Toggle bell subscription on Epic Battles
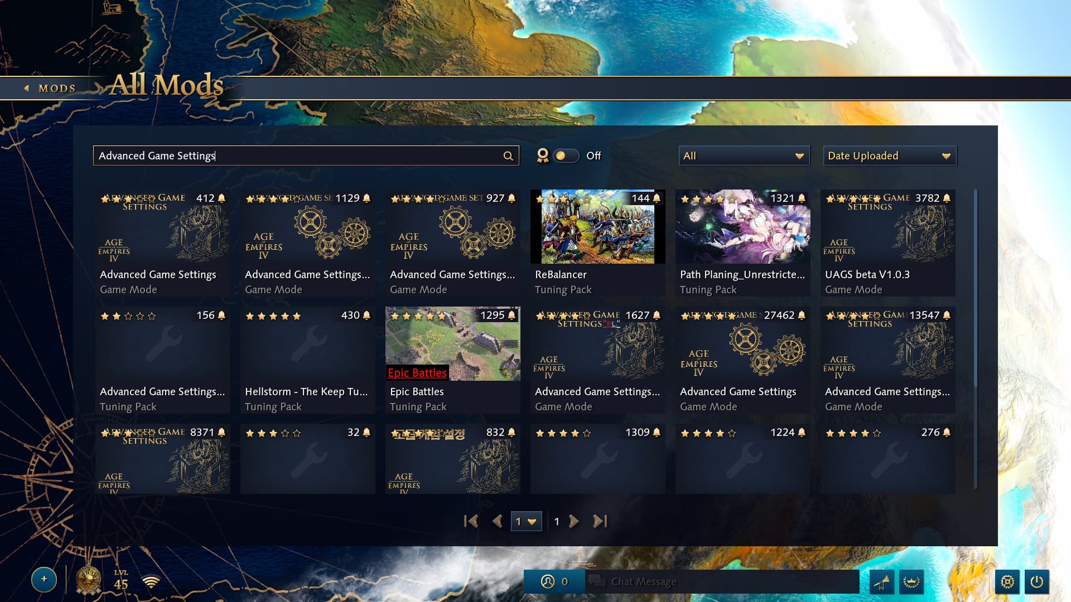The width and height of the screenshot is (1071, 602). click(x=512, y=315)
